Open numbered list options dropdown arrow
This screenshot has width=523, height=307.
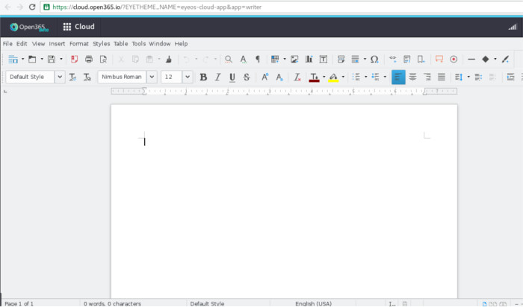click(x=385, y=77)
